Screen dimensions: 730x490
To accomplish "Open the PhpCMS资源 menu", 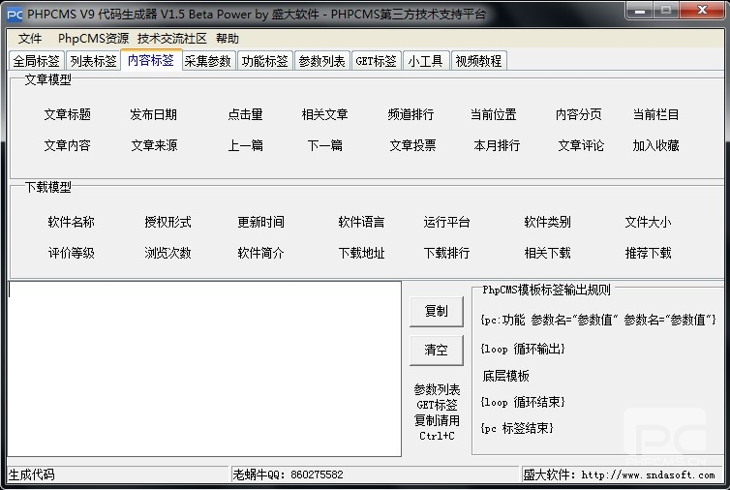I will tap(93, 39).
